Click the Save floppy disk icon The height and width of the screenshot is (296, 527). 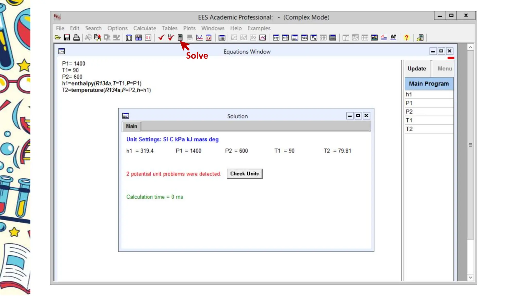coord(67,38)
